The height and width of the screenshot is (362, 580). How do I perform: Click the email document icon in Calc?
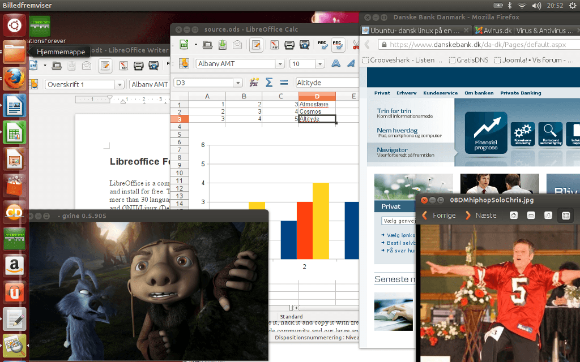tap(237, 45)
